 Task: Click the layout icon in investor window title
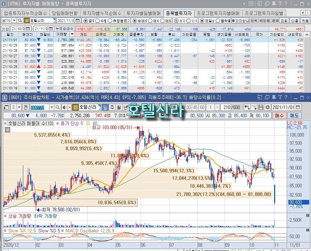[260, 4]
